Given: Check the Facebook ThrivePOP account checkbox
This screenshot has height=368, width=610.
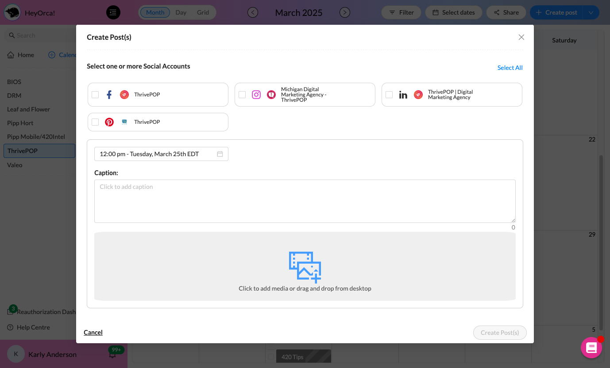Looking at the screenshot, I should point(95,95).
